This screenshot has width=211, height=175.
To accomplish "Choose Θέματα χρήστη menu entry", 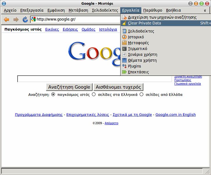I will [x=166, y=60].
